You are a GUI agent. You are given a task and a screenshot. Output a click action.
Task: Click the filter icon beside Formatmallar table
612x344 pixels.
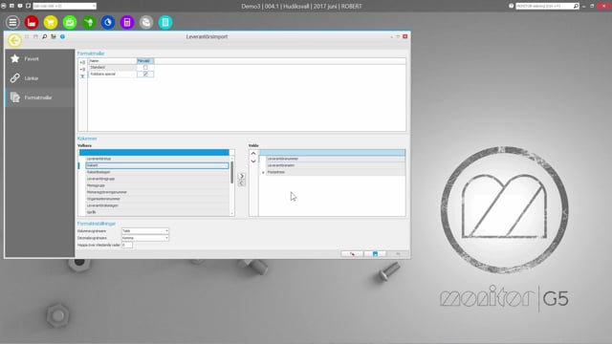pyautogui.click(x=82, y=76)
